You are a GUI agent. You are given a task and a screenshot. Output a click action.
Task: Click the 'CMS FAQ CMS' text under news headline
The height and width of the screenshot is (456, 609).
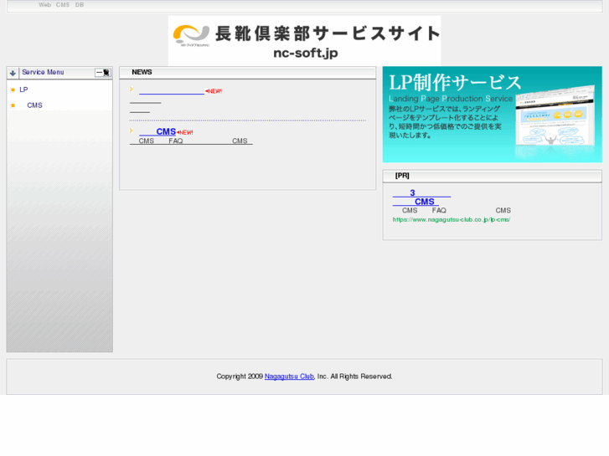pyautogui.click(x=191, y=141)
